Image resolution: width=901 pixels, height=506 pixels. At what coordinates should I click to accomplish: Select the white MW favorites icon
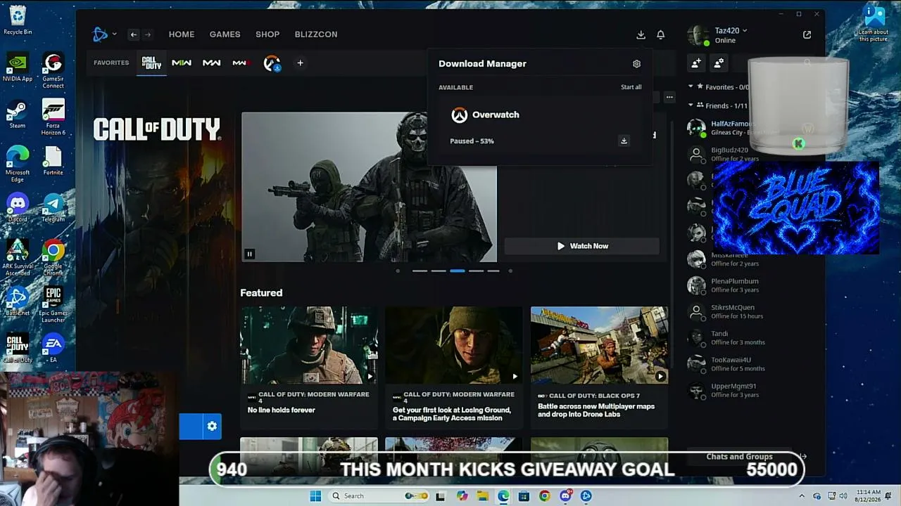click(211, 63)
